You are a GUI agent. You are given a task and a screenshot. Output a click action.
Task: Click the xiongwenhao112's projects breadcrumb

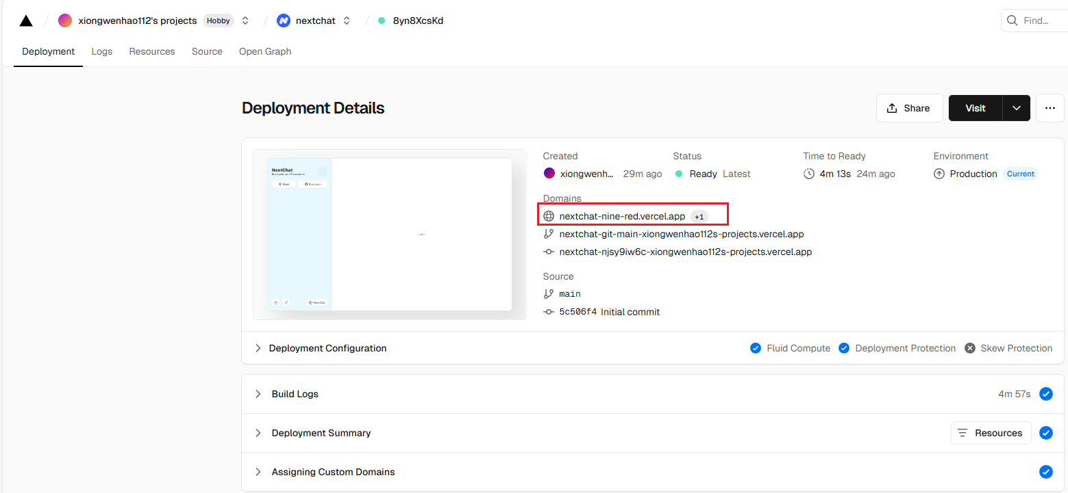pos(138,21)
